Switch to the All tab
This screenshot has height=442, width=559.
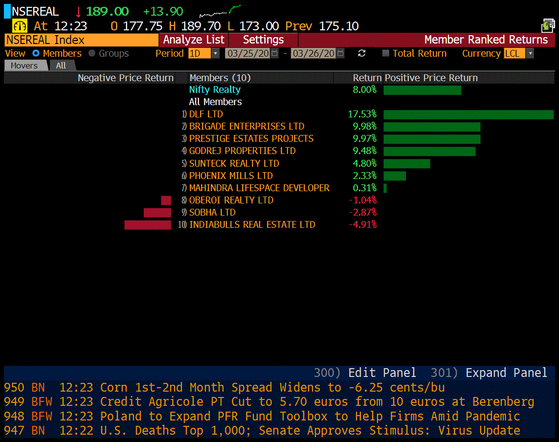tap(61, 66)
